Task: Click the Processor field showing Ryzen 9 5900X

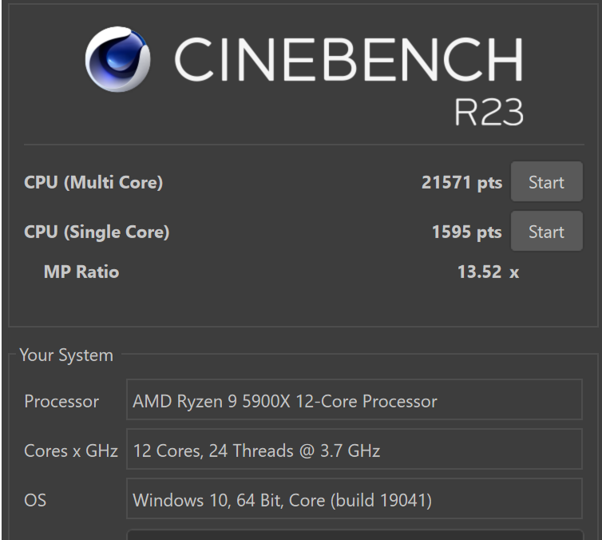Action: [354, 401]
